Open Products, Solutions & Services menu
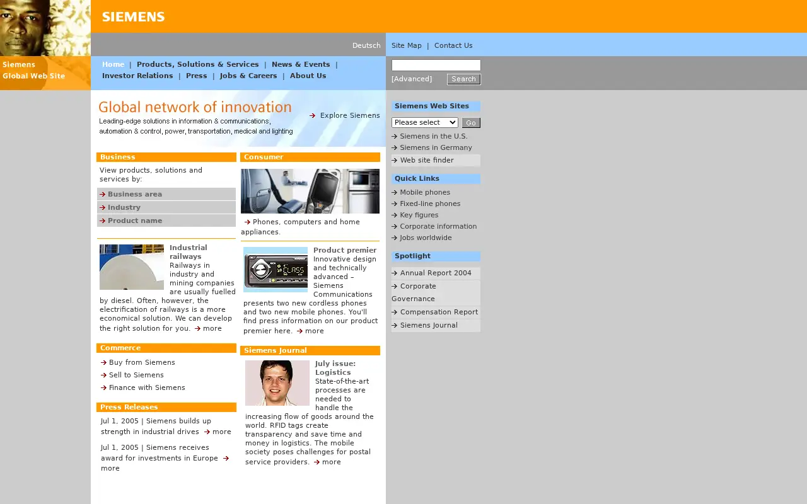This screenshot has height=504, width=807. (198, 64)
